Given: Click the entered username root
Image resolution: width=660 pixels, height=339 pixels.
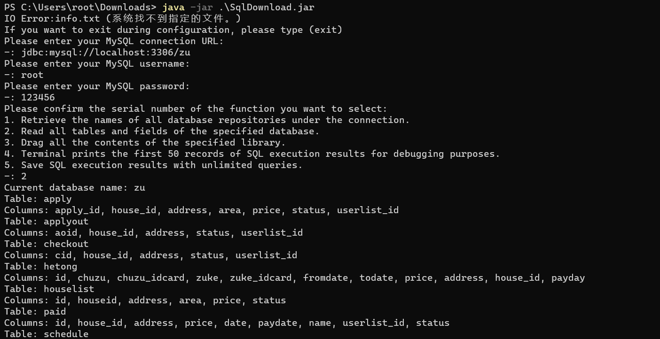Looking at the screenshot, I should pyautogui.click(x=32, y=75).
